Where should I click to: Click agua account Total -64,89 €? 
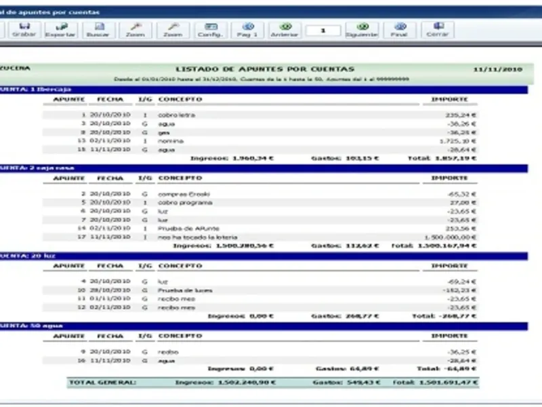click(446, 369)
